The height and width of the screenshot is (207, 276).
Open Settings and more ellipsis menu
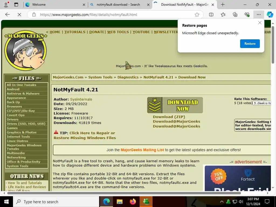click(x=258, y=15)
